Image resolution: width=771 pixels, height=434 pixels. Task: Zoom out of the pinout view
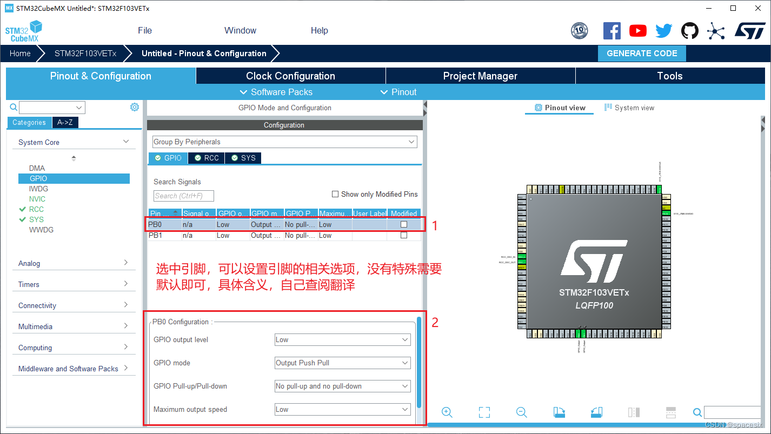[x=522, y=412]
